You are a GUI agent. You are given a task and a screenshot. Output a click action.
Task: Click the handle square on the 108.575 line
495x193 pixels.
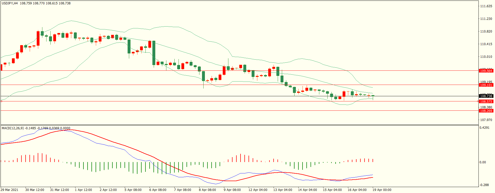point(1,101)
